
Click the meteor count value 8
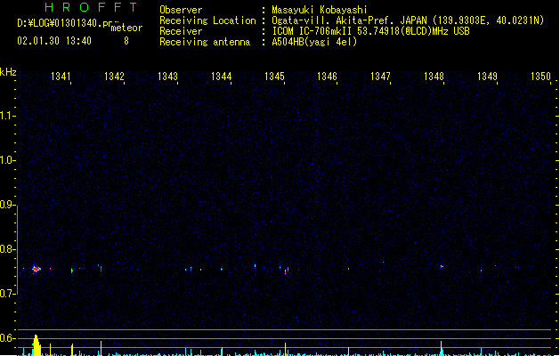126,41
